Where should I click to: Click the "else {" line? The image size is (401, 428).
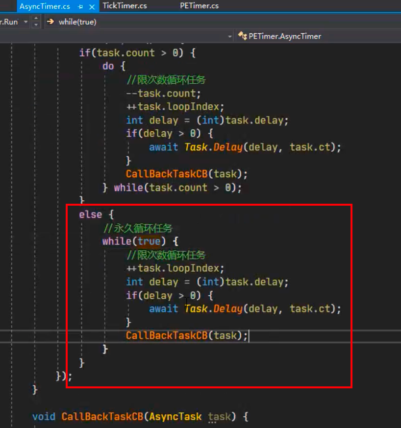[97, 214]
